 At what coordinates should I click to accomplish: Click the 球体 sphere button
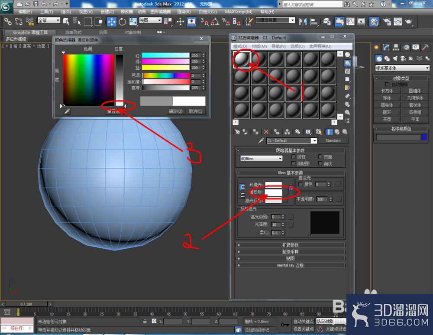387,98
